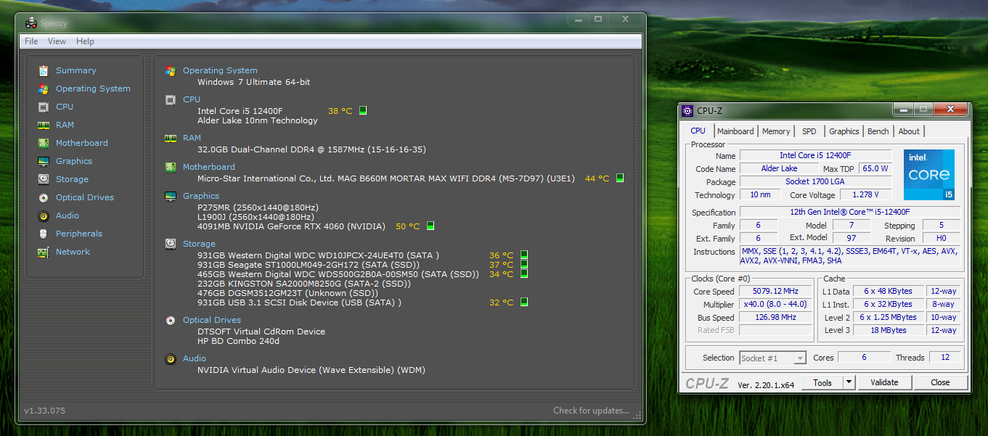The width and height of the screenshot is (988, 436).
Task: Switch to the About tab in CPU-Z
Action: [x=909, y=131]
